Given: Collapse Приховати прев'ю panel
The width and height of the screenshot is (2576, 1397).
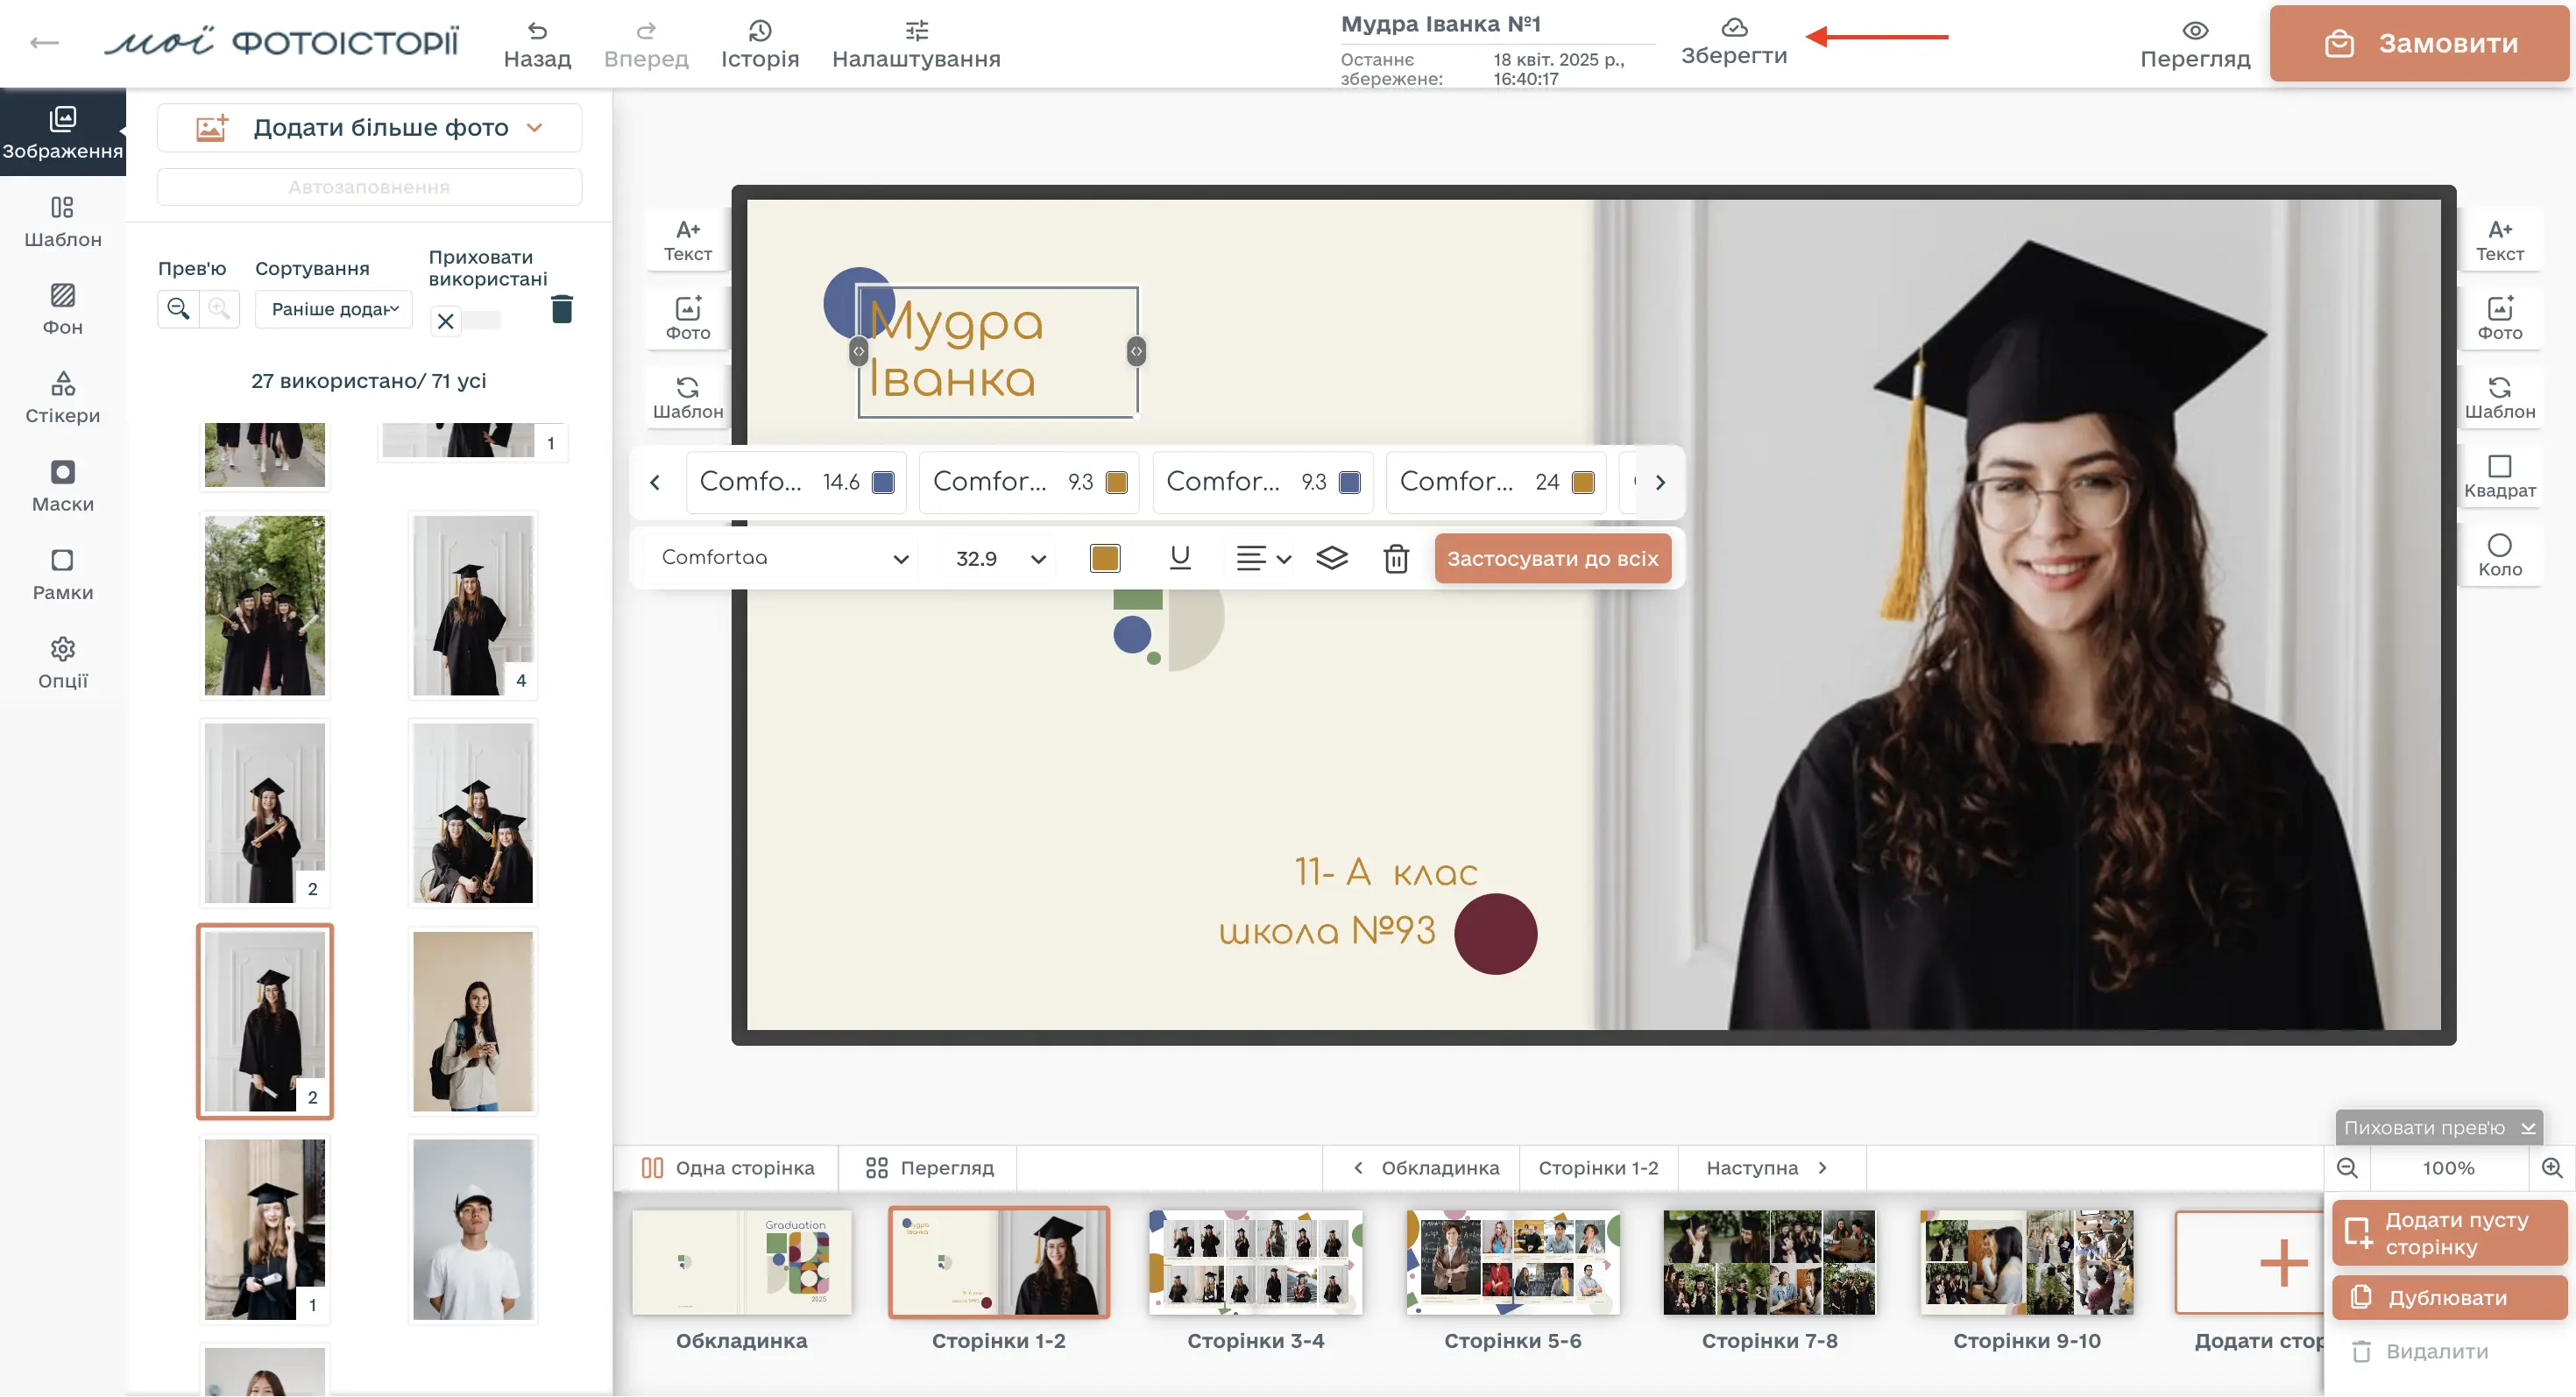Looking at the screenshot, I should tap(2438, 1128).
